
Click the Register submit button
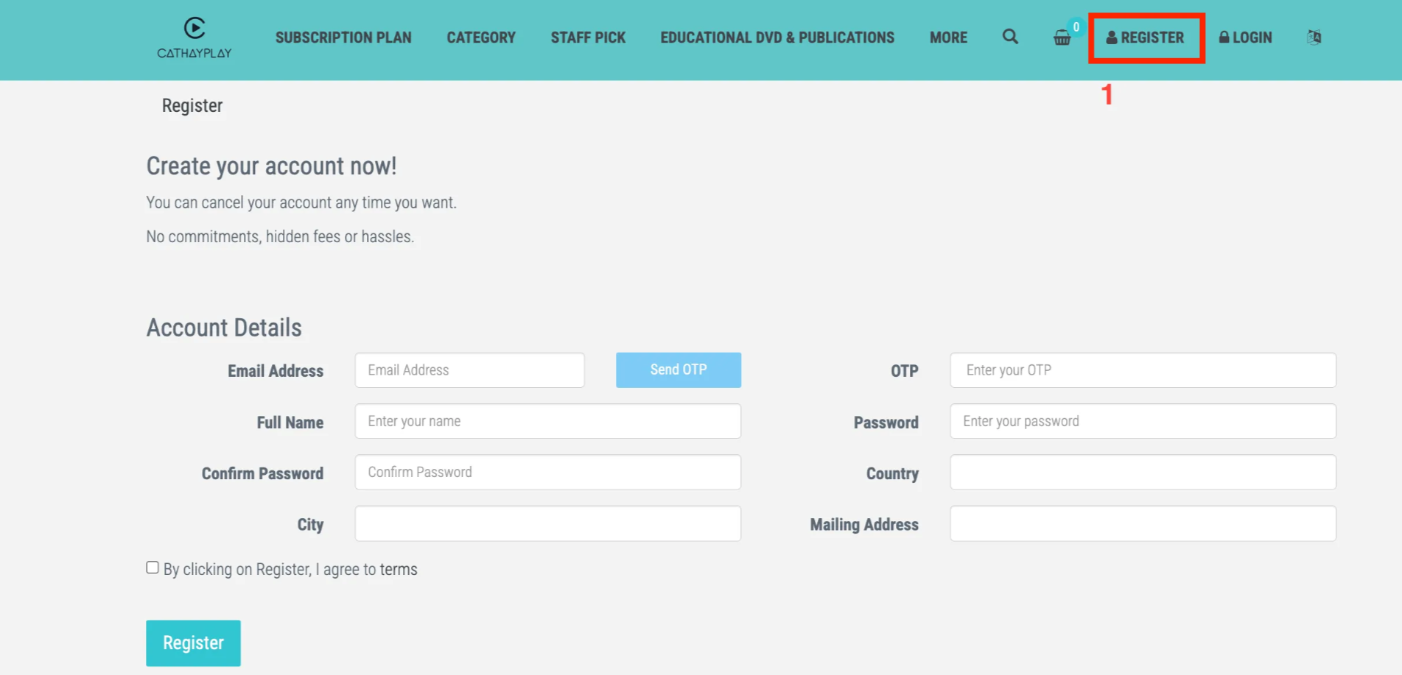[x=193, y=643]
